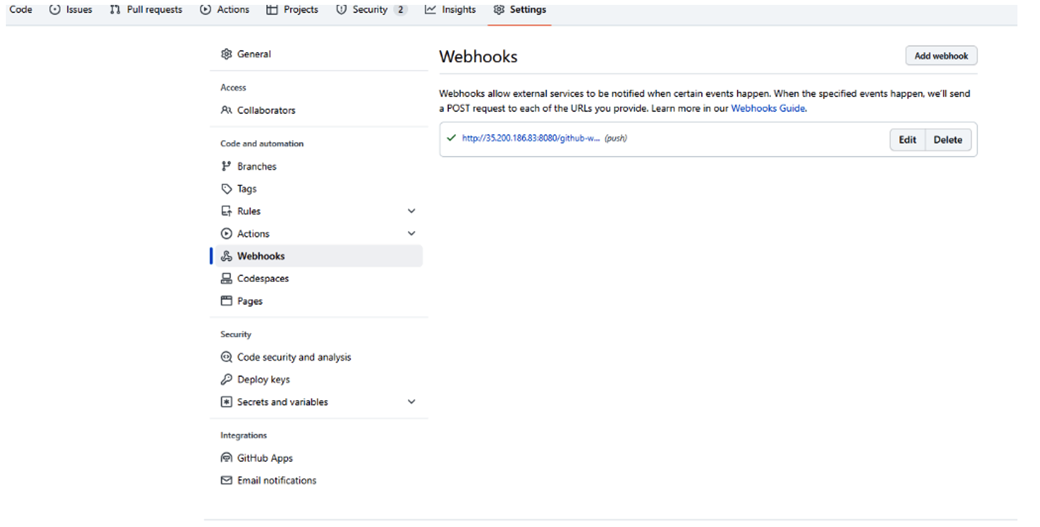1040x527 pixels.
Task: Click the 'Access' section label
Action: coord(233,87)
